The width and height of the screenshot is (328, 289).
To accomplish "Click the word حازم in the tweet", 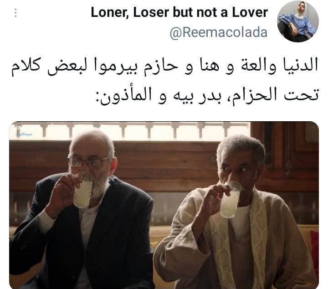I will [159, 67].
